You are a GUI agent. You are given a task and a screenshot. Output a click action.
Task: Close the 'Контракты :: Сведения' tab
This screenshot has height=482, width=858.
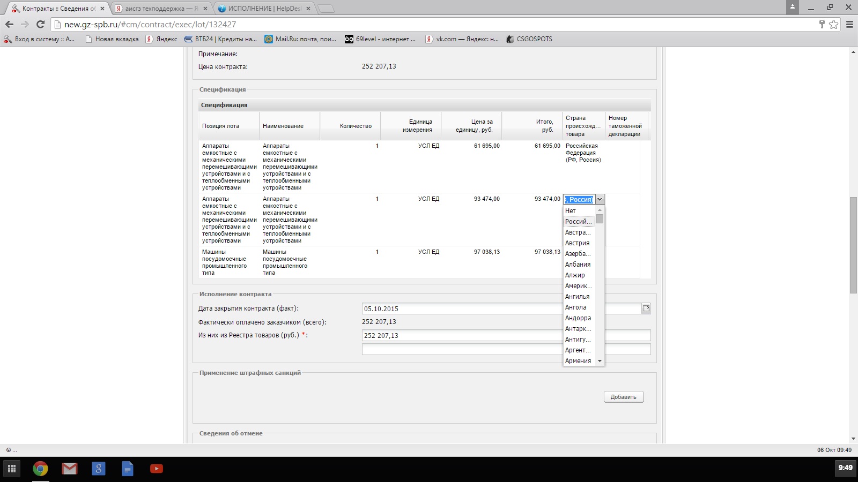pos(102,9)
